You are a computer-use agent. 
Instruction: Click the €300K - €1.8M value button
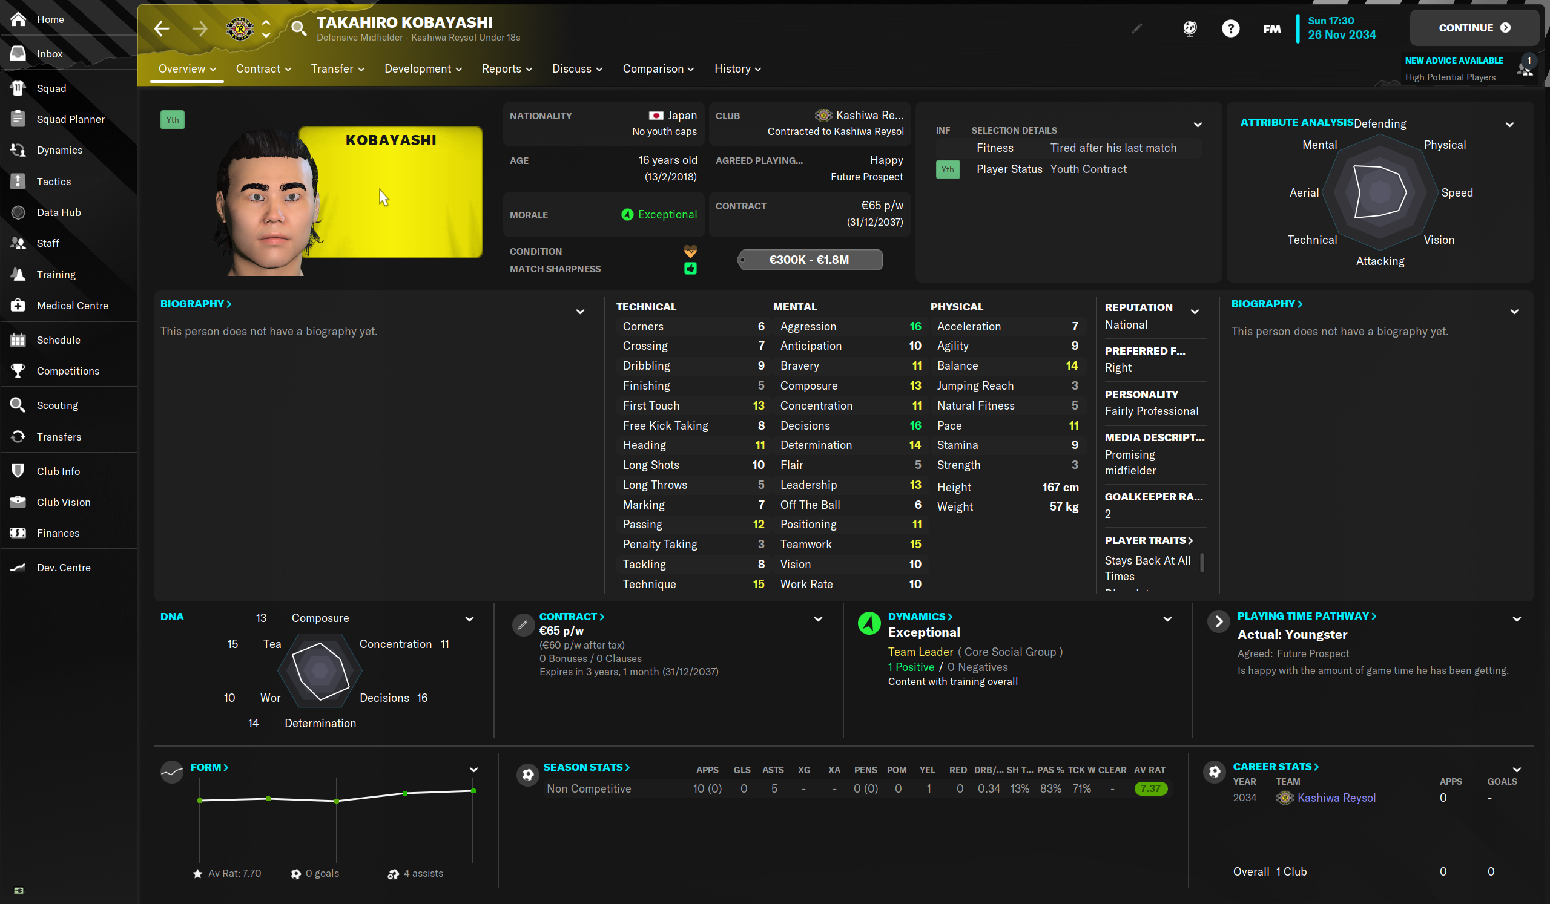tap(810, 260)
